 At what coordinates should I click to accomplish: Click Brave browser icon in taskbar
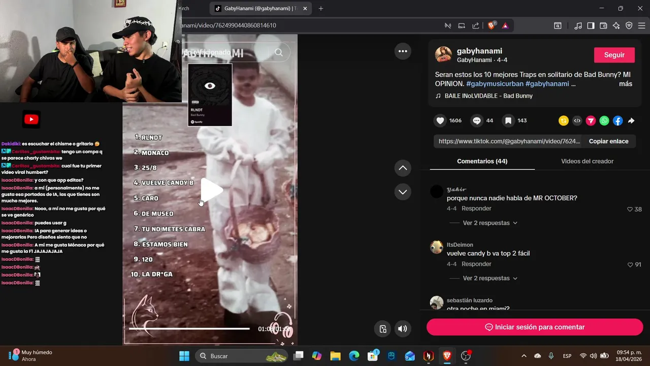coord(447,356)
